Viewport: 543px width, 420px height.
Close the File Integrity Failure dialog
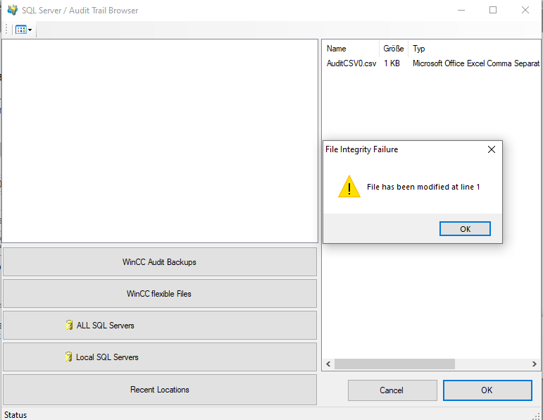pyautogui.click(x=492, y=149)
